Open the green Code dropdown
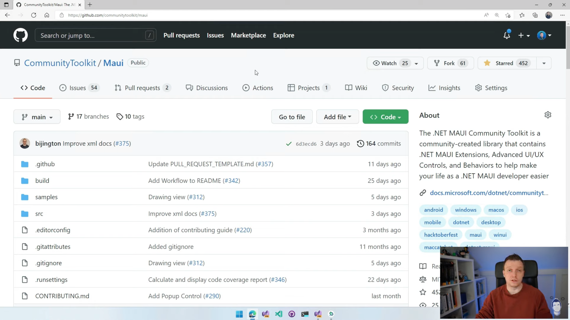 [x=385, y=117]
